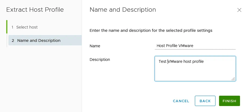Go to the Select host step

coord(27,27)
